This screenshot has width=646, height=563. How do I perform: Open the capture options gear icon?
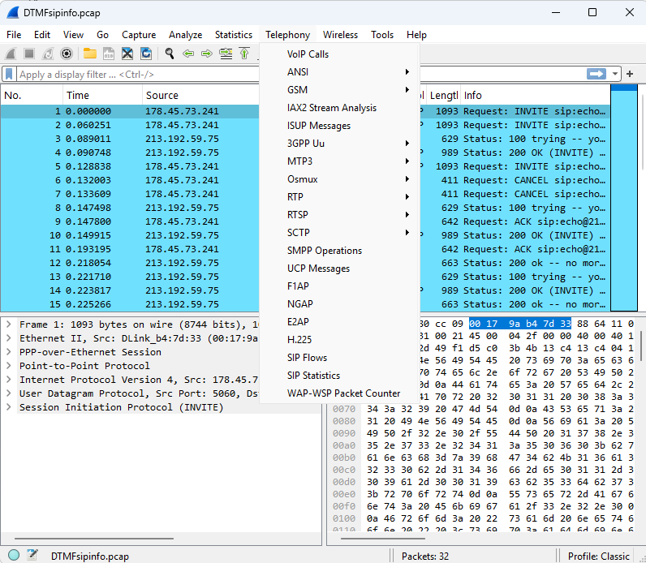tap(67, 54)
